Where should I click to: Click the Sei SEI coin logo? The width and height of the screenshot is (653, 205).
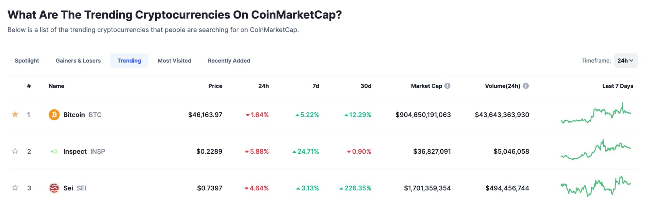(54, 188)
